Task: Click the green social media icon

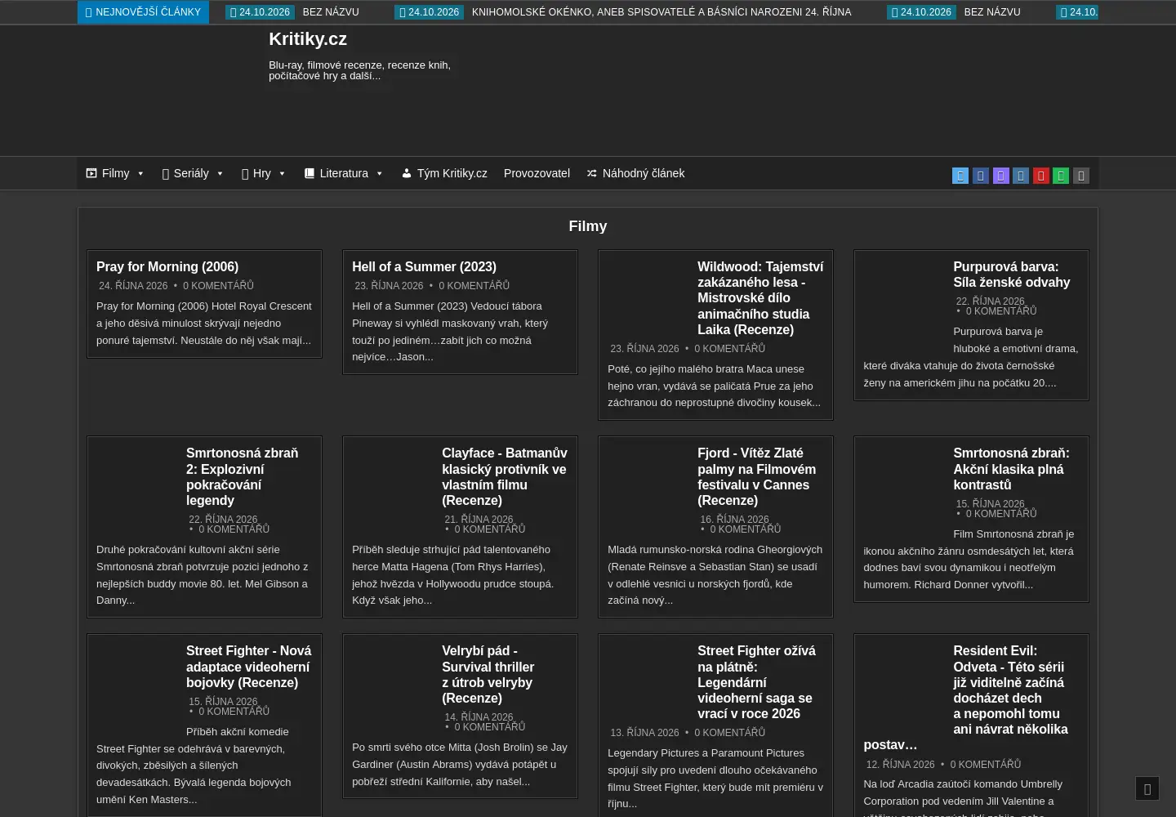Action: pos(1061,176)
